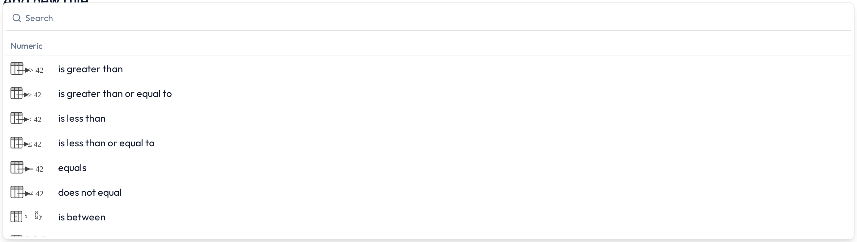Click the '≠ 42' not-equal rule icon

[27, 192]
